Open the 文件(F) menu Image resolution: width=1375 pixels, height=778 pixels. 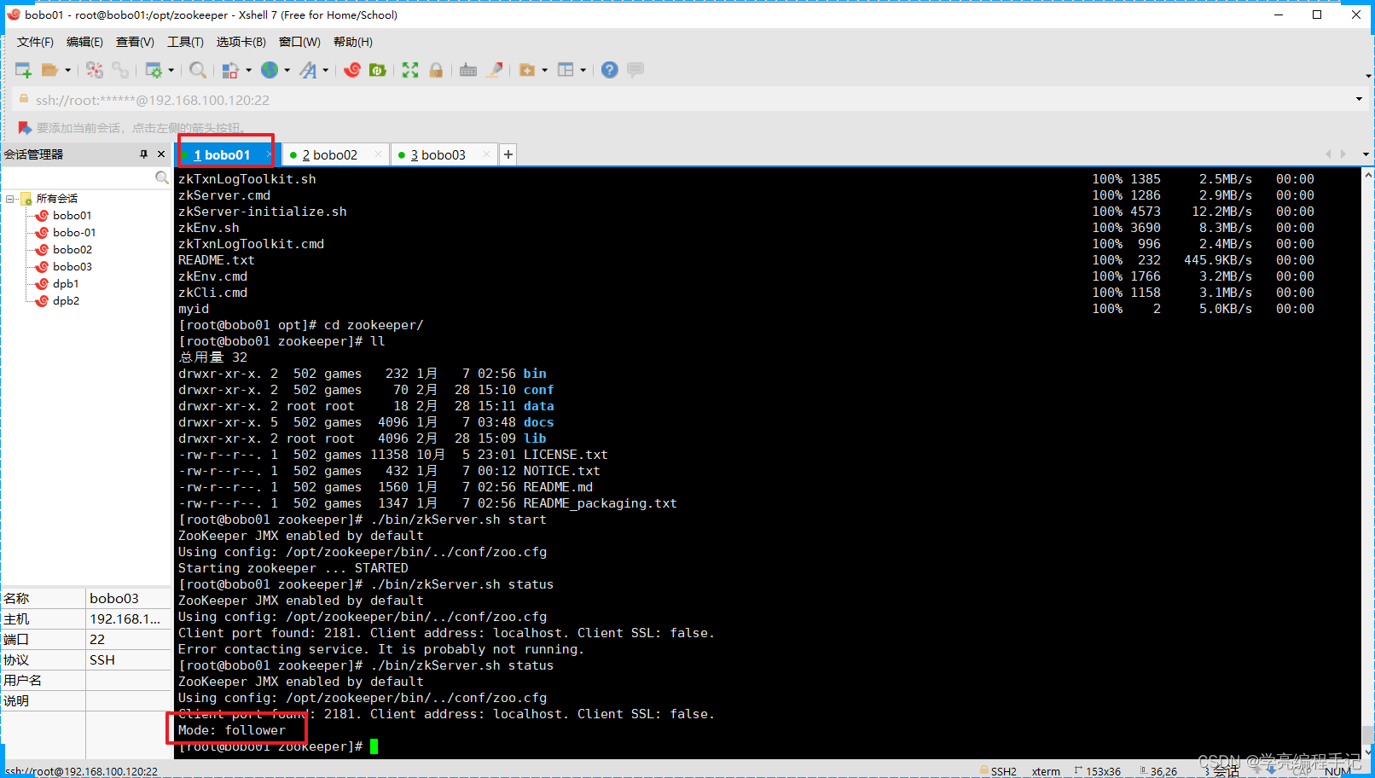click(35, 42)
